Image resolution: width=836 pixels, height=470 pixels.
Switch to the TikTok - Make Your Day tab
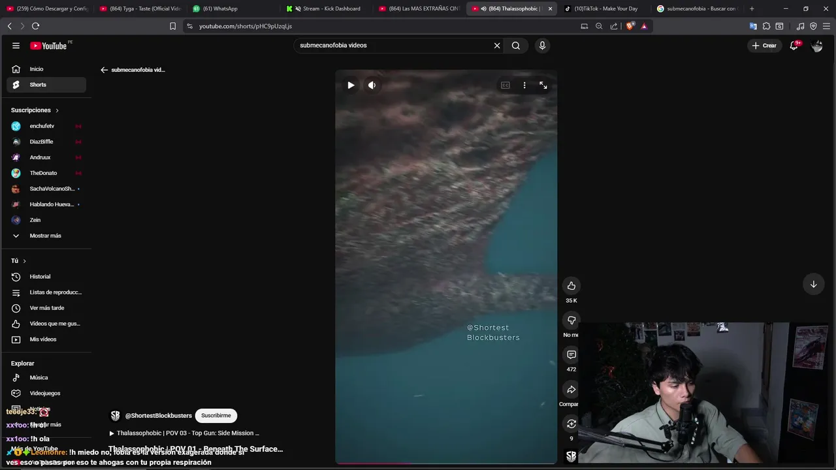coord(604,8)
